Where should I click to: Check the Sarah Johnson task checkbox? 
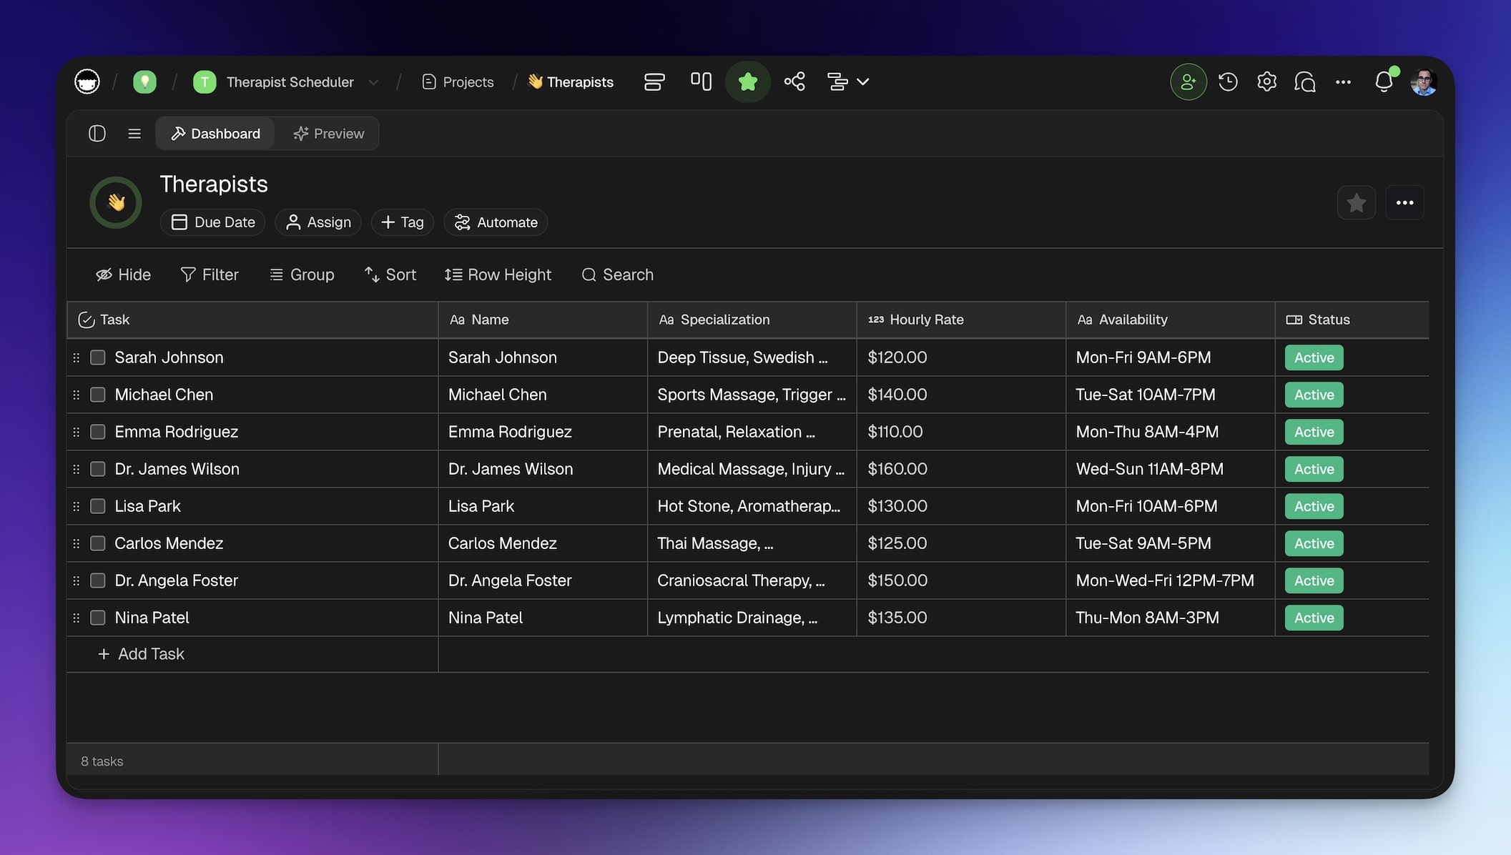coord(98,357)
